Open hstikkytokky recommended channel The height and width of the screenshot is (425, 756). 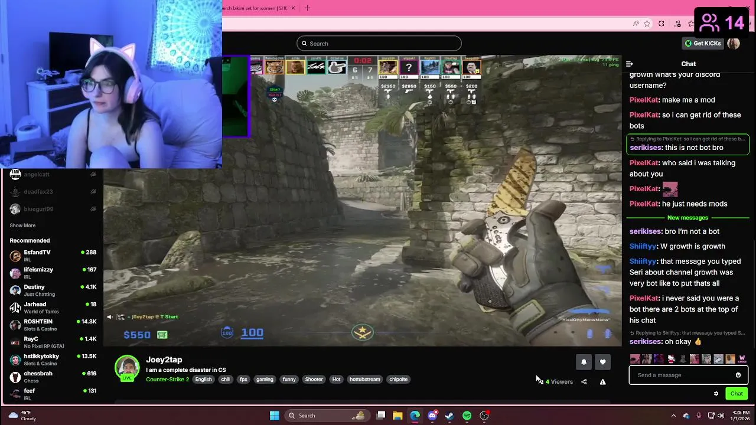tap(53, 359)
